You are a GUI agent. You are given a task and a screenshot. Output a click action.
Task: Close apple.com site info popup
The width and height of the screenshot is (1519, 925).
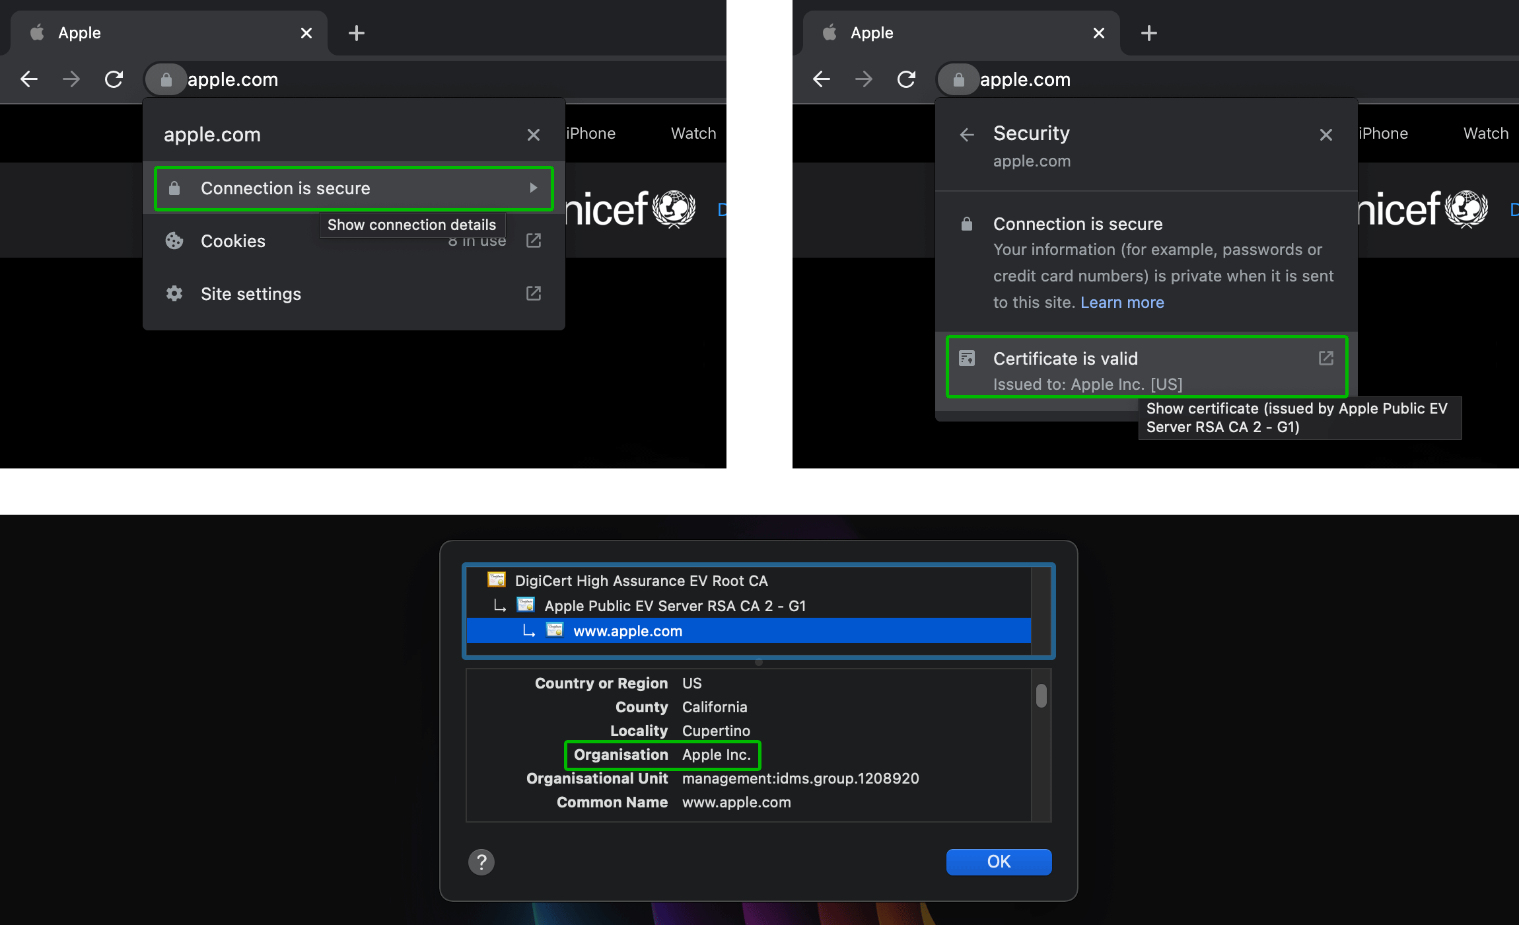tap(534, 135)
